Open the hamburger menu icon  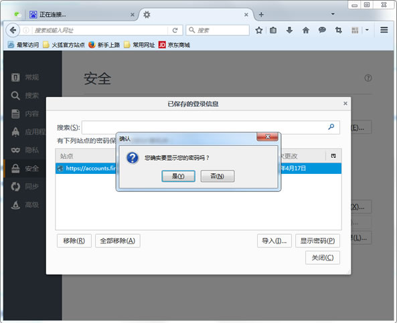click(x=384, y=30)
